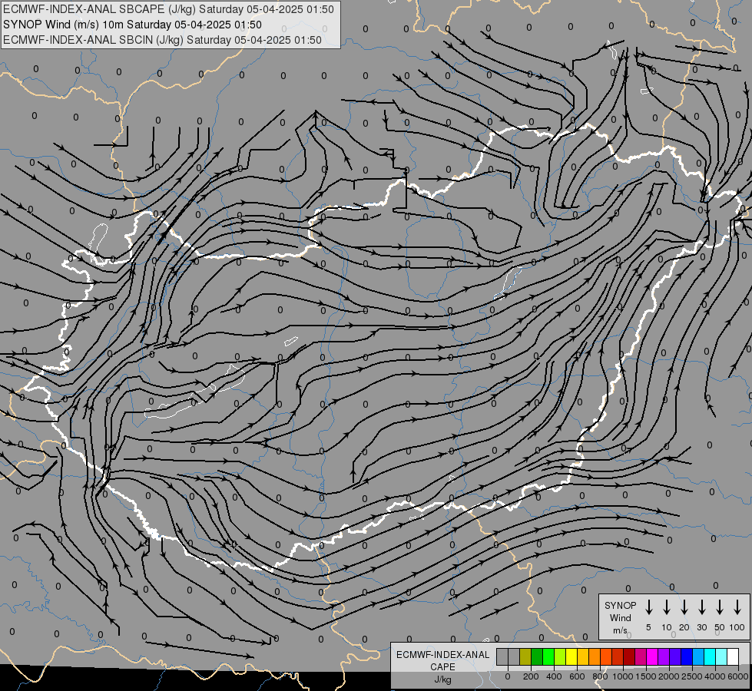752x691 pixels.
Task: Click the '1000' CAPE scale label
Action: tap(623, 676)
